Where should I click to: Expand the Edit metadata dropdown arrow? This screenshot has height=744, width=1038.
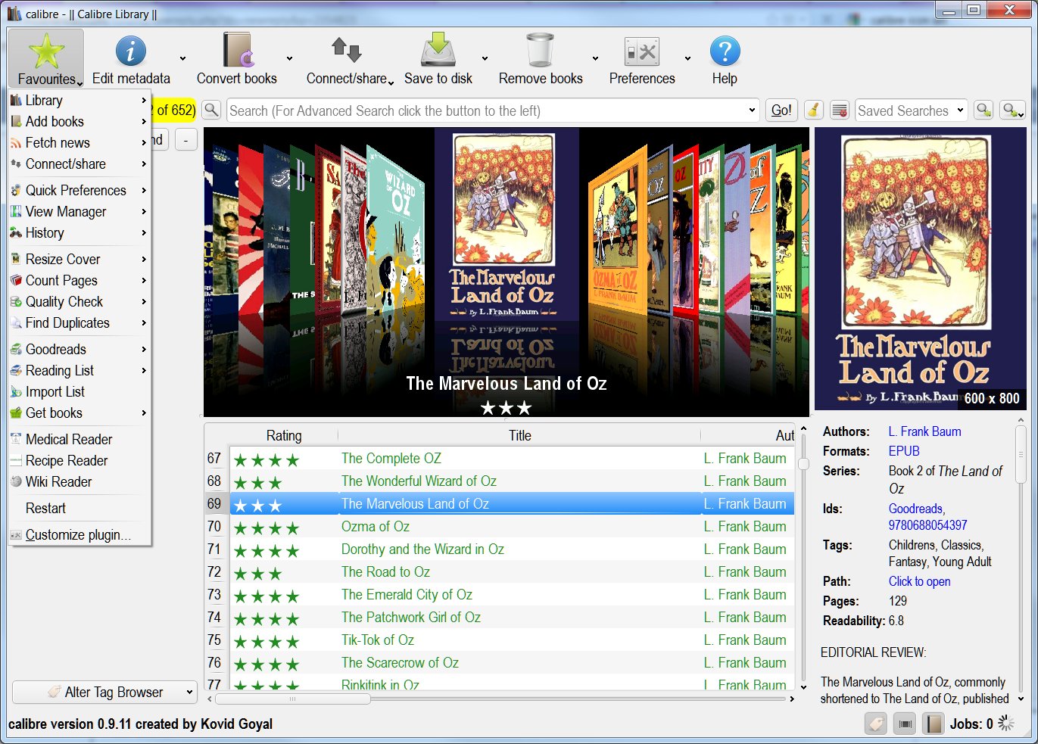click(182, 58)
